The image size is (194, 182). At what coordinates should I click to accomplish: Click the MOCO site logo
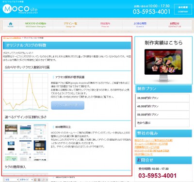pyautogui.click(x=20, y=9)
